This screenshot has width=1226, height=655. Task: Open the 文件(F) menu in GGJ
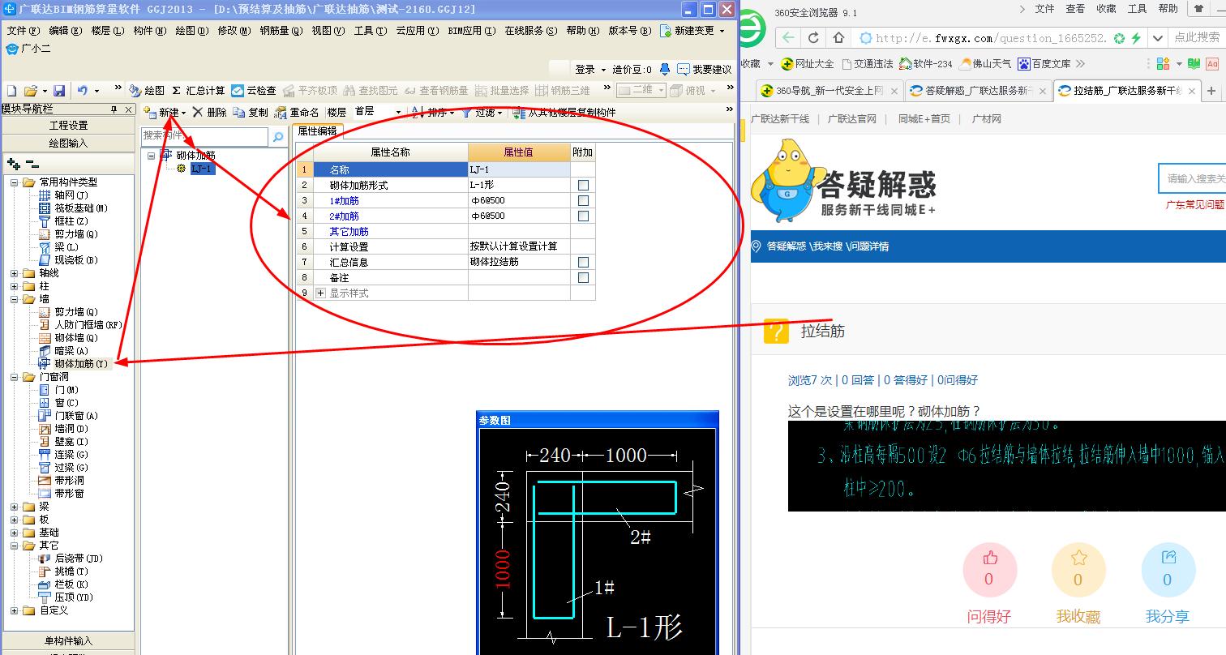[x=24, y=31]
